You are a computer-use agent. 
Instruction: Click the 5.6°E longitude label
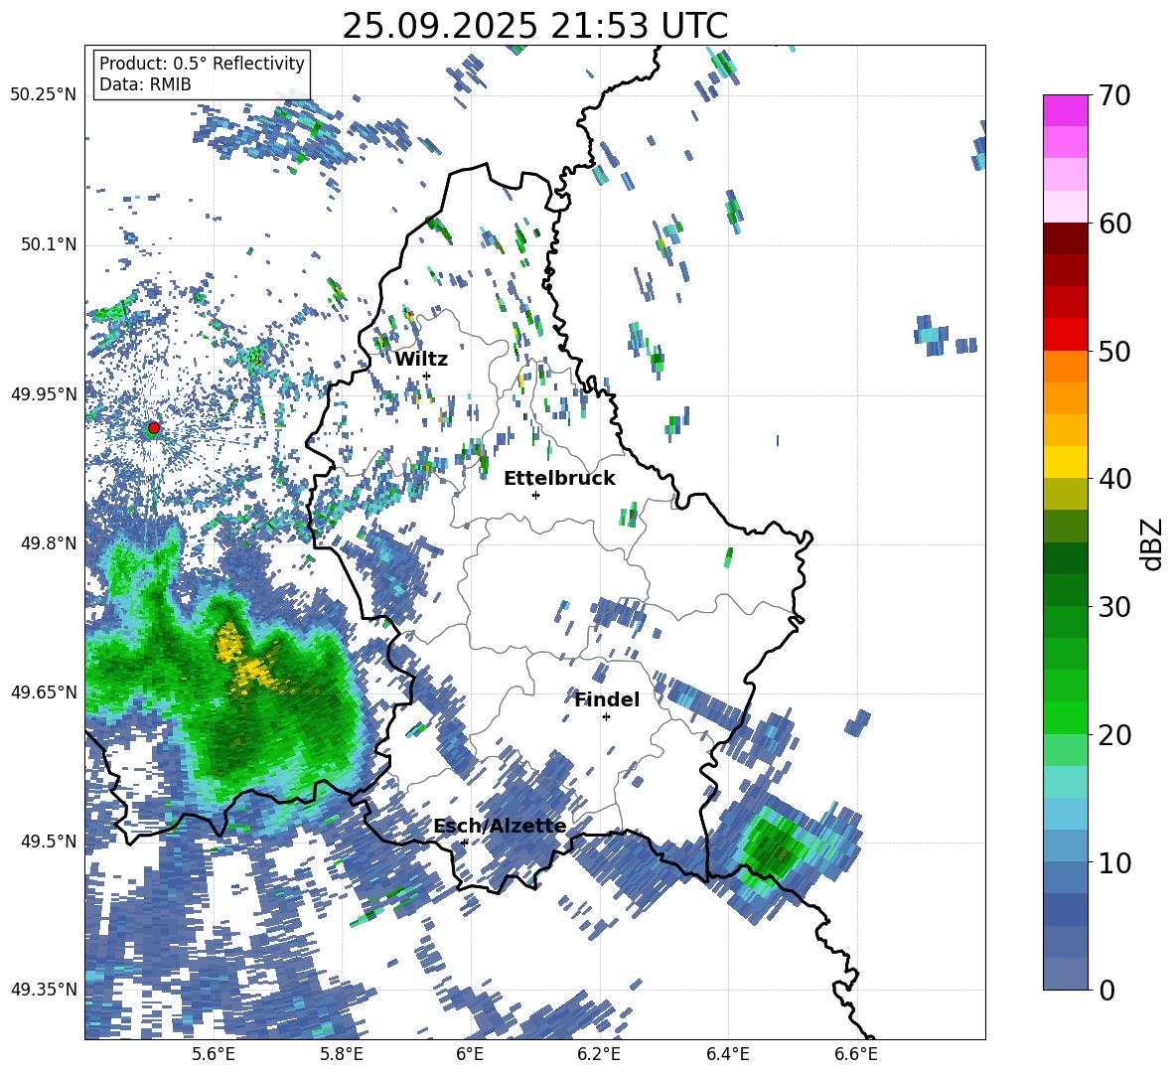click(214, 1054)
